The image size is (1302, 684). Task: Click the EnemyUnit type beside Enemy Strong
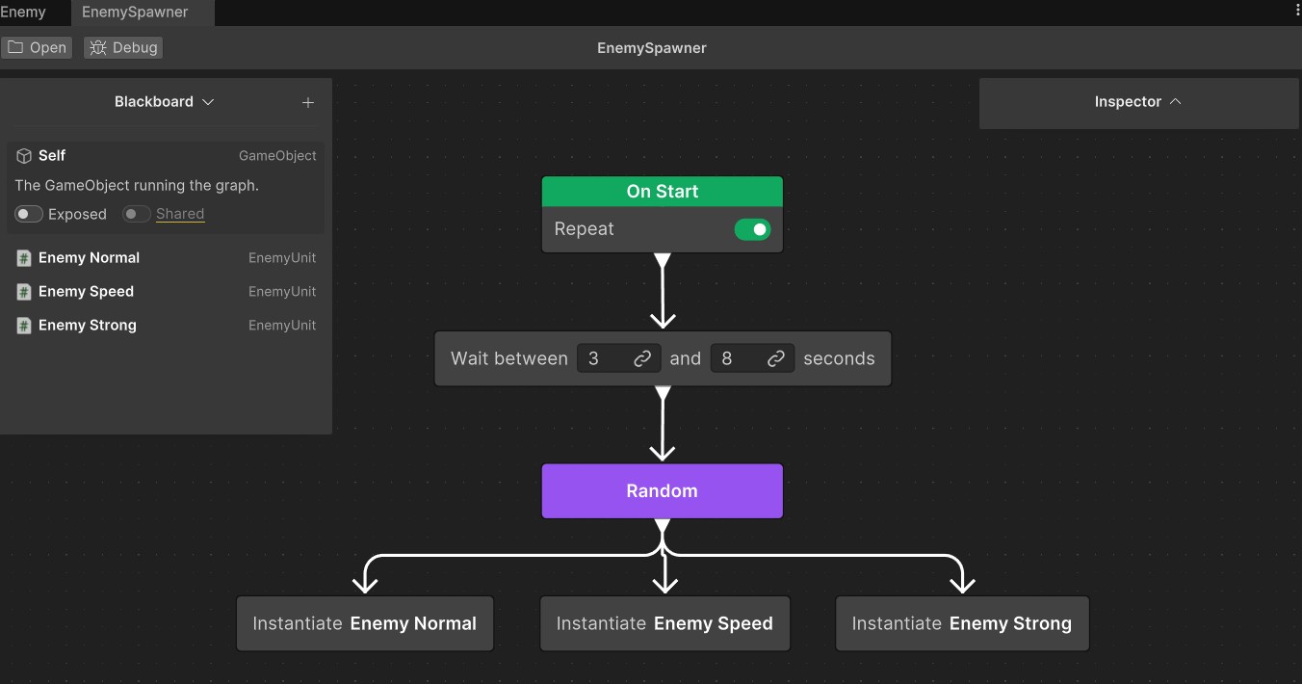(282, 326)
